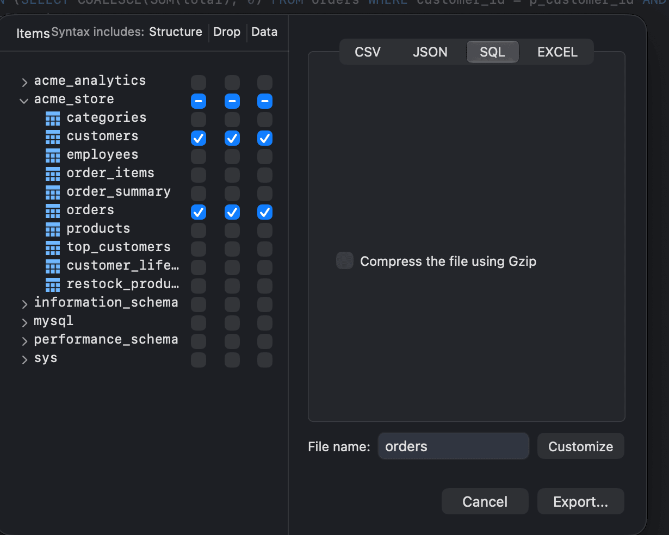Screen dimensions: 669x535
Task: Check Structure checkbox for acme_analytics
Action: point(199,83)
